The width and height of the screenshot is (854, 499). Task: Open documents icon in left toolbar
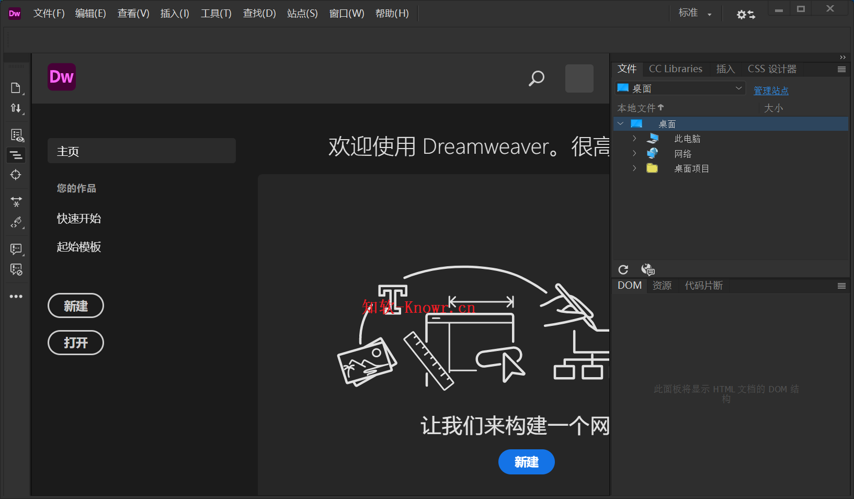(x=16, y=88)
